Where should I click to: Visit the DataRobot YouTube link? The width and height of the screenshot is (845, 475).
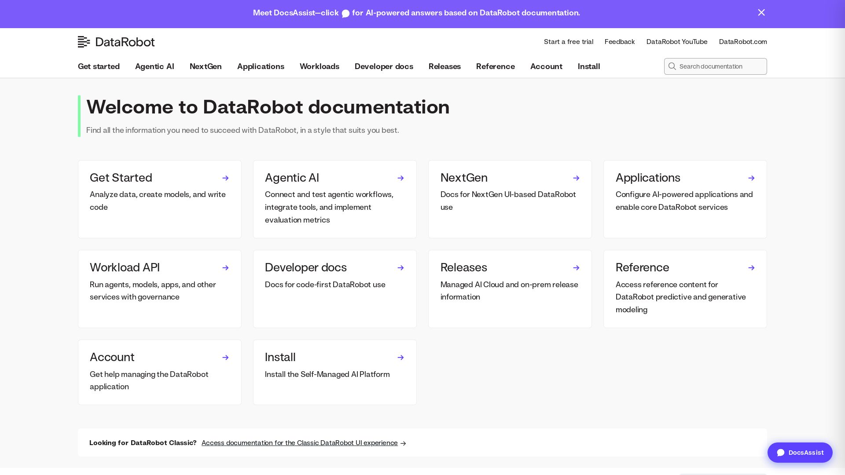click(x=677, y=42)
